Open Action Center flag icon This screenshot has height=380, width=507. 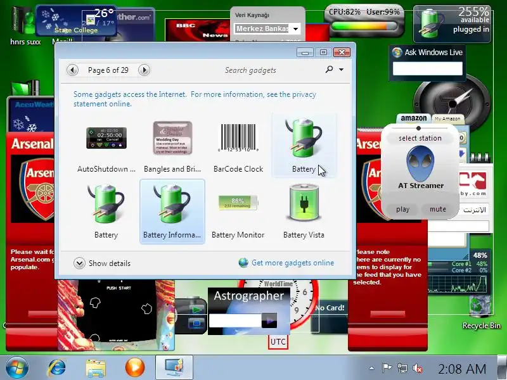point(387,368)
